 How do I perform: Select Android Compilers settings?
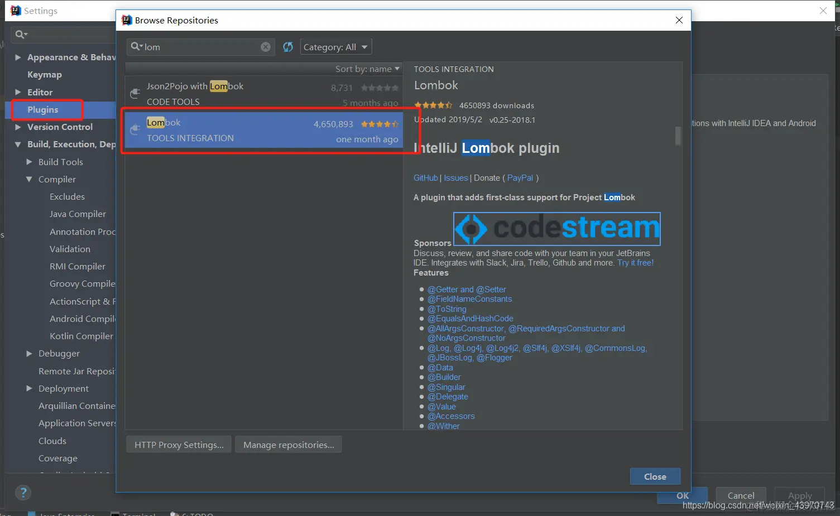[82, 319]
